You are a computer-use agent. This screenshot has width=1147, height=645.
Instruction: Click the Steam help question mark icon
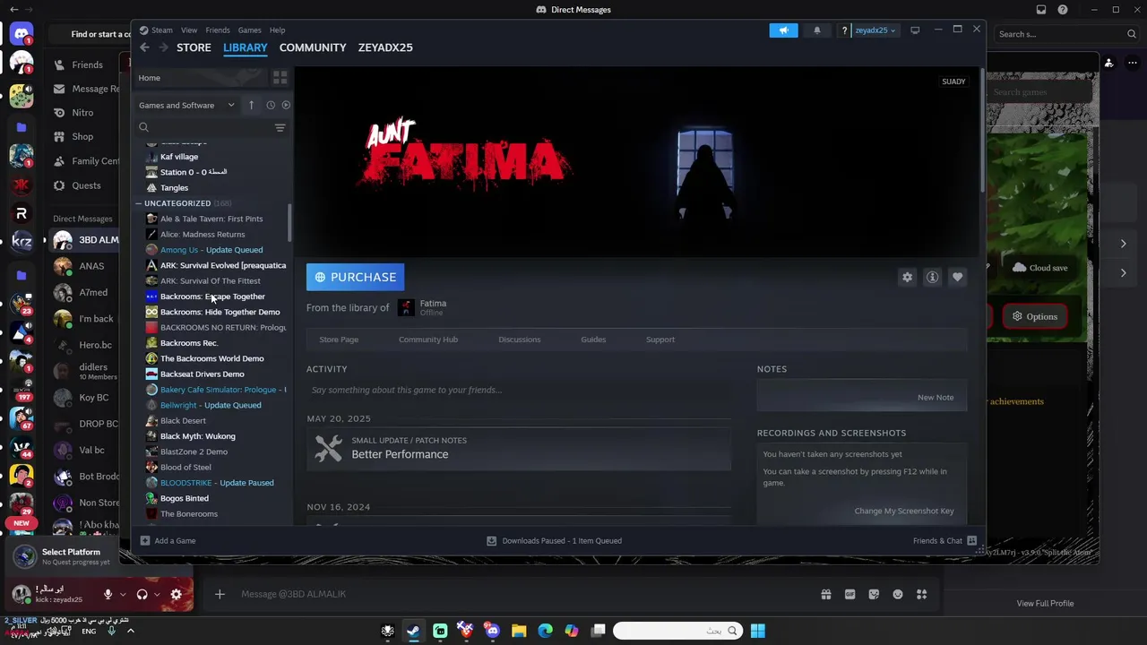tap(844, 30)
